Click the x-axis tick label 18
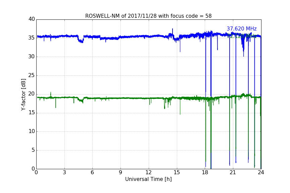This screenshot has height=193, width=290. tap(205, 173)
